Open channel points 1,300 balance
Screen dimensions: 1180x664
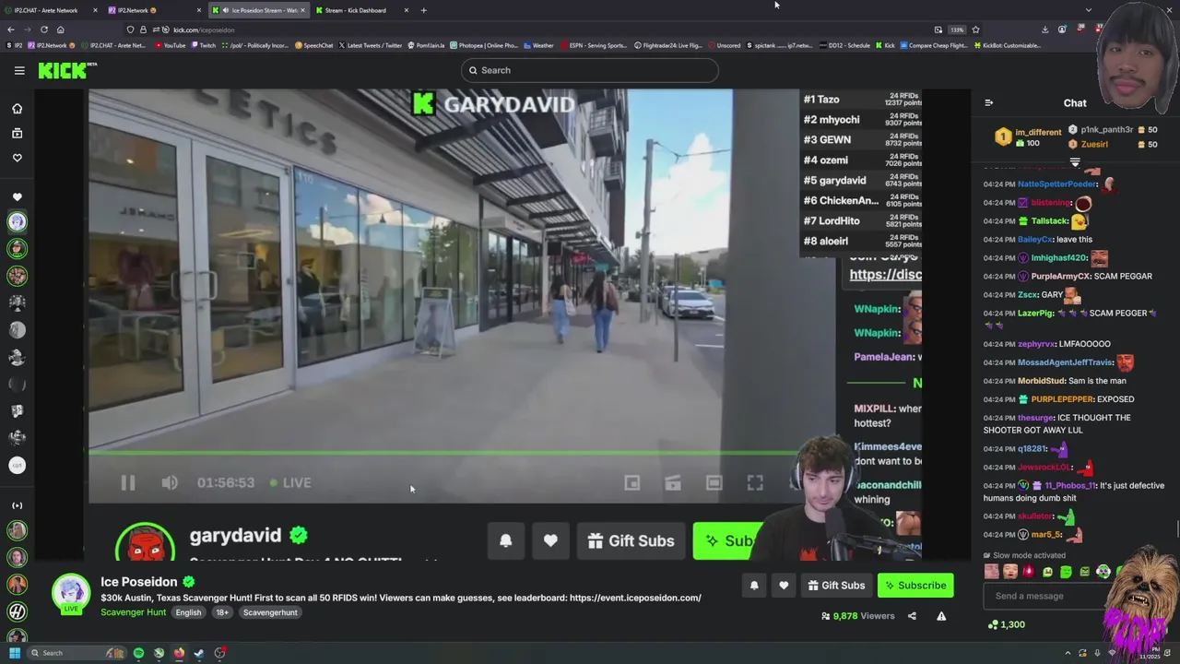click(x=1006, y=624)
